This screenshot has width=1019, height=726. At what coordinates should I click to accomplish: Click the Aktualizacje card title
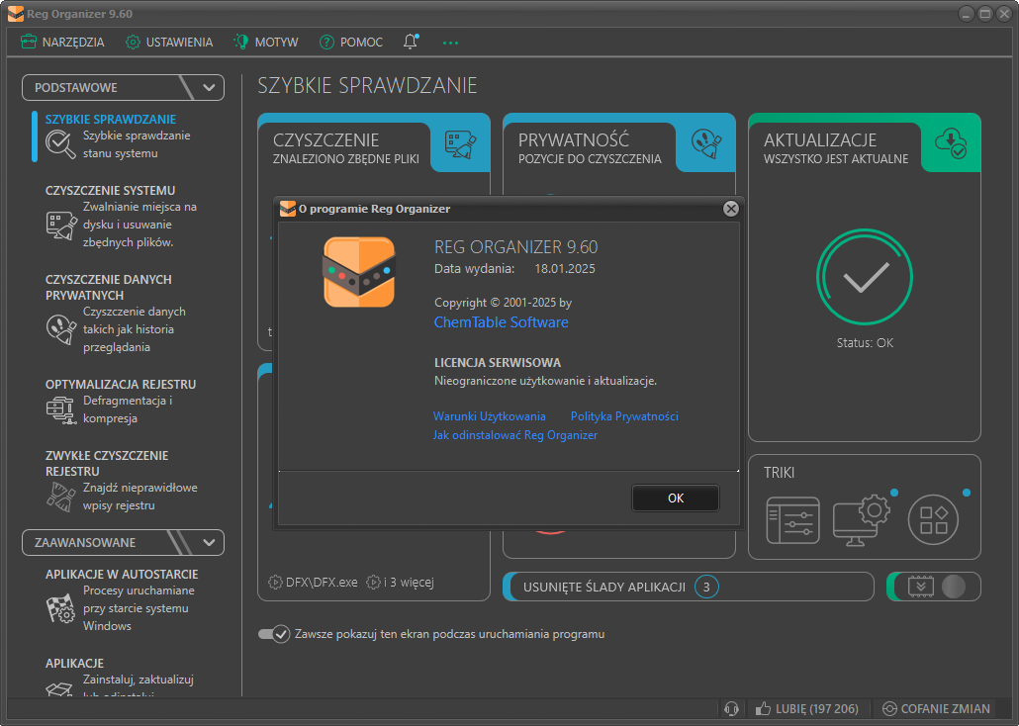point(820,139)
